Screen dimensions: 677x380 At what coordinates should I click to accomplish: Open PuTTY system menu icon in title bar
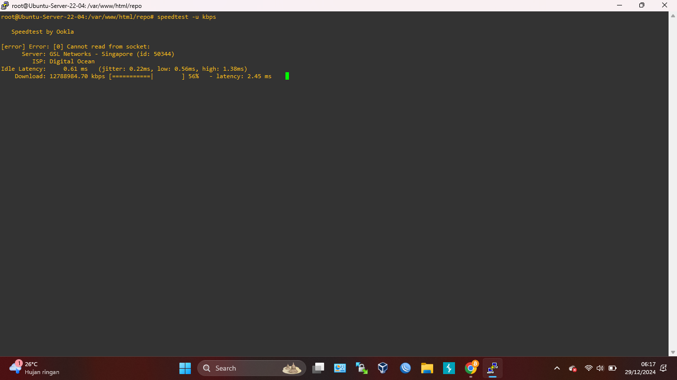click(5, 5)
